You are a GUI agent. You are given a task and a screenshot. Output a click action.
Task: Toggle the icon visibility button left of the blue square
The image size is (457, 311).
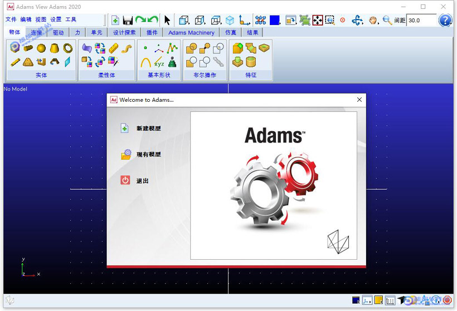[x=260, y=20]
